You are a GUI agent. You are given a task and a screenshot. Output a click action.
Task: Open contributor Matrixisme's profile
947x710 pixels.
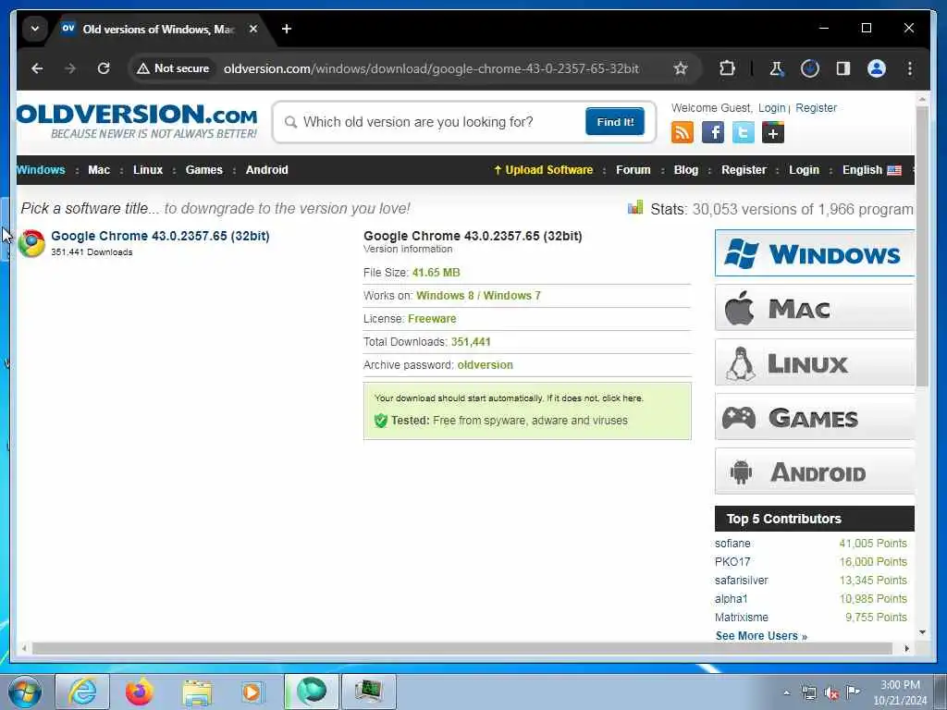pos(742,618)
